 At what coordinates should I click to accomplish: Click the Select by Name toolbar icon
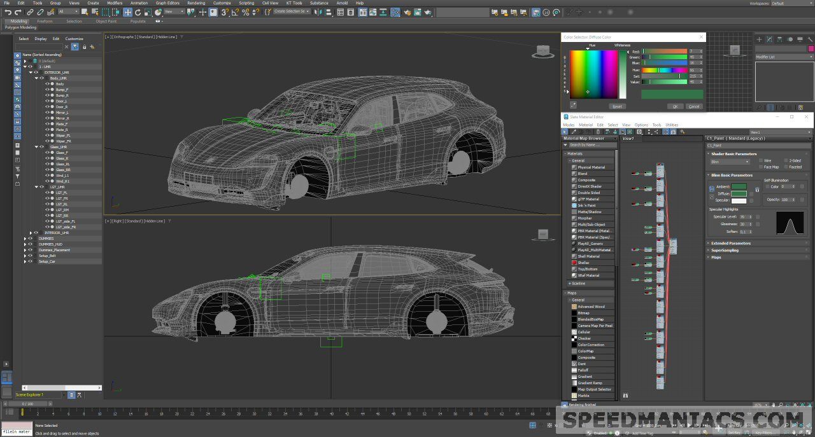point(94,12)
